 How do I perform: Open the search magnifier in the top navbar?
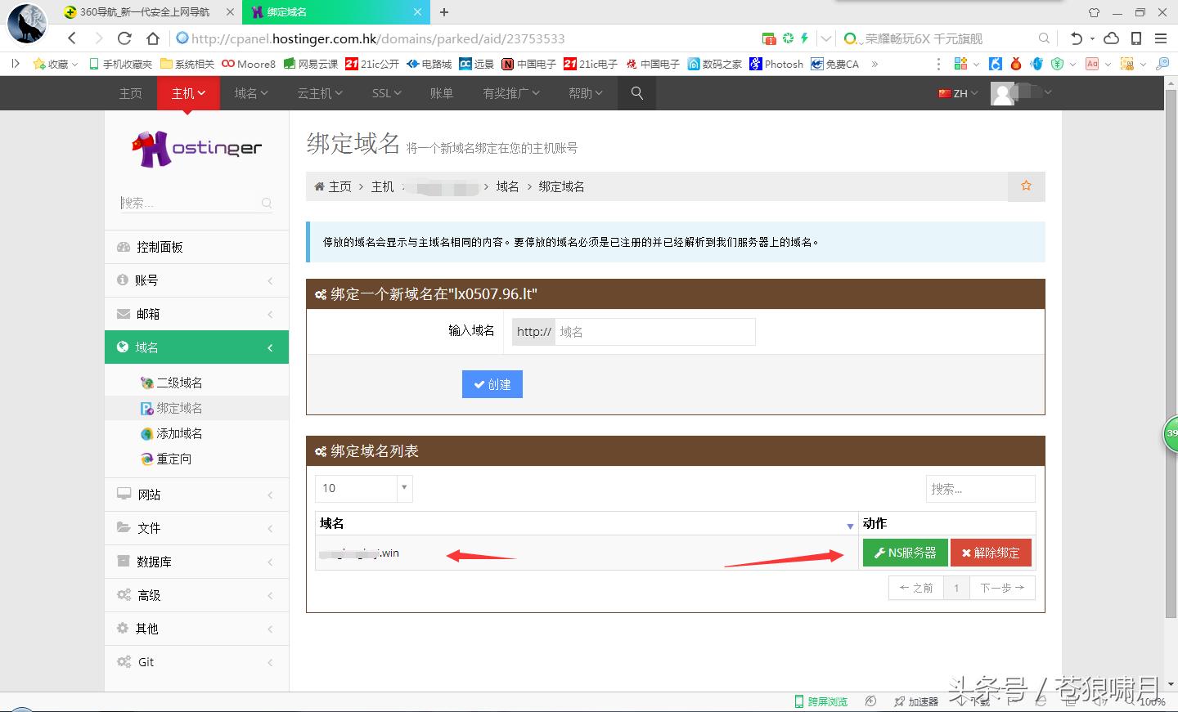(x=636, y=92)
